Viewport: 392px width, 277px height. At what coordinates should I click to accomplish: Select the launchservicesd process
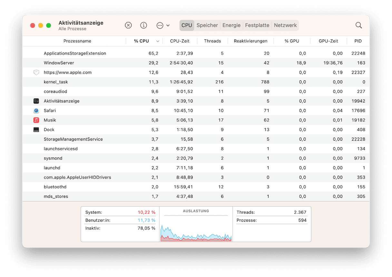[61, 149]
